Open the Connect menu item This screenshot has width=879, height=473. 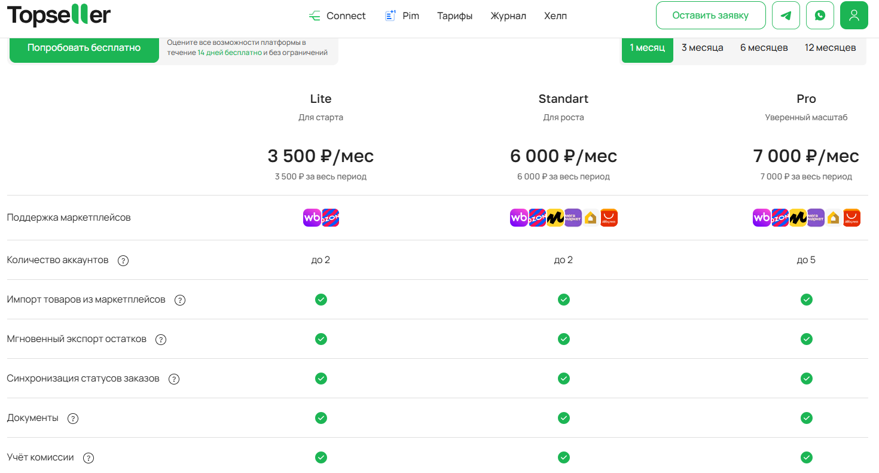(x=338, y=16)
